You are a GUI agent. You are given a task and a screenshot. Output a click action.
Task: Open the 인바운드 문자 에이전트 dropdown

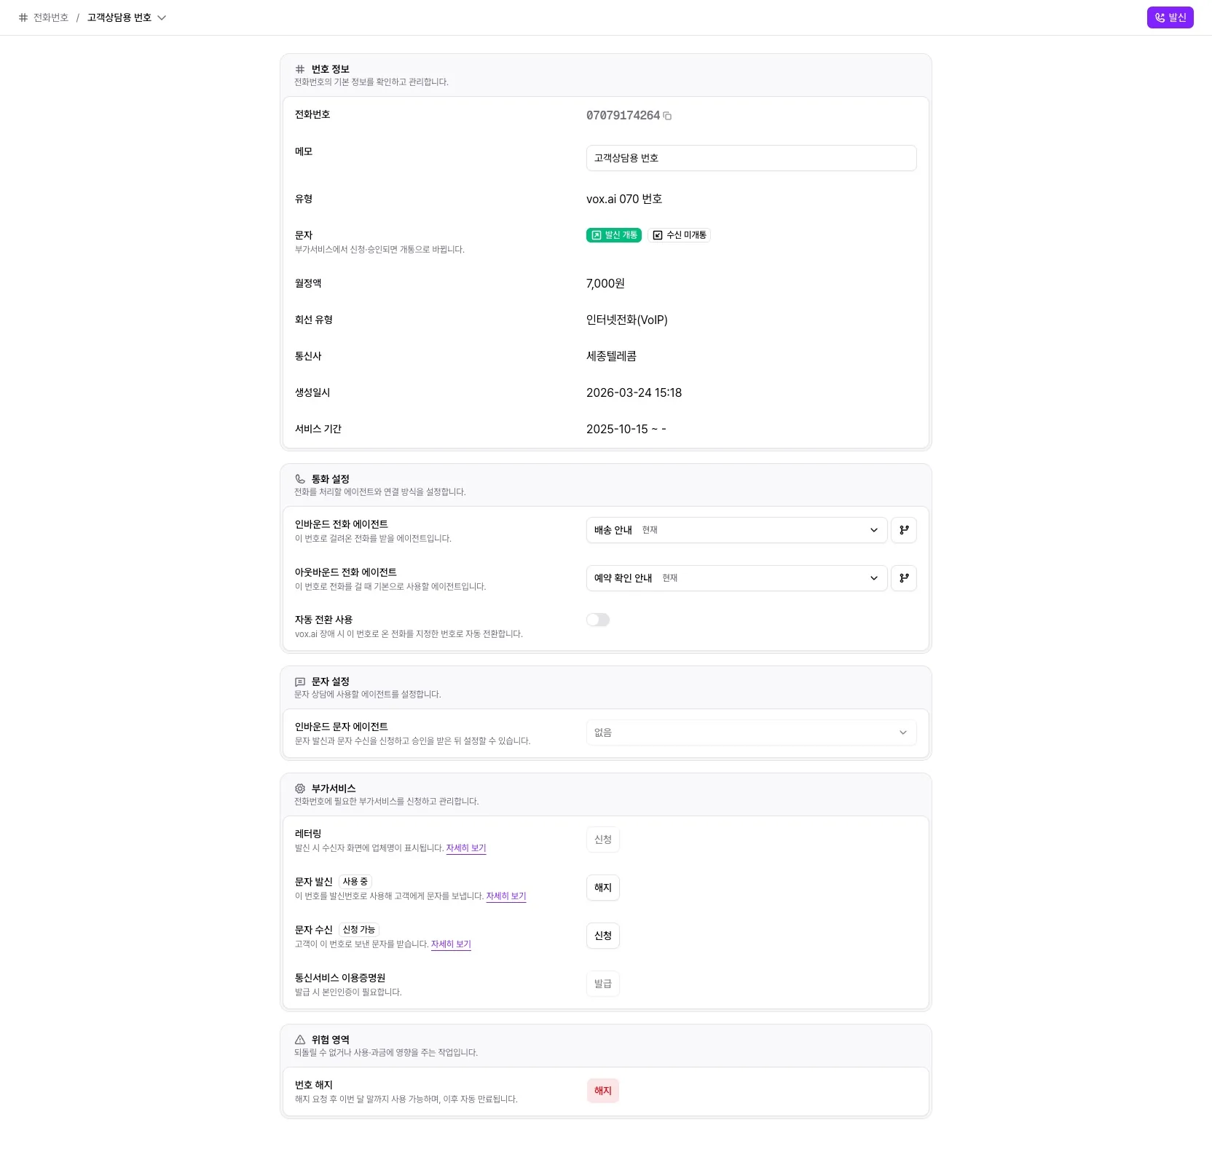pos(751,732)
